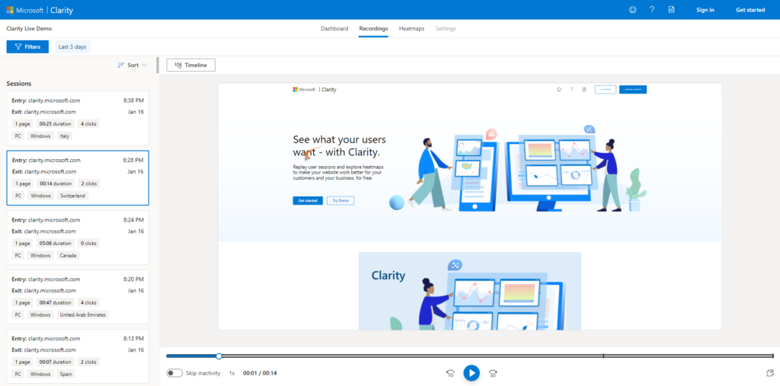The width and height of the screenshot is (780, 386).
Task: Click the Microsoft logo in top bar
Action: coord(10,9)
